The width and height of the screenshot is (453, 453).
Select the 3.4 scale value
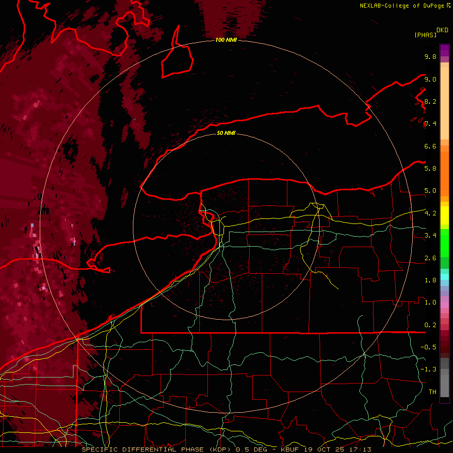[430, 236]
